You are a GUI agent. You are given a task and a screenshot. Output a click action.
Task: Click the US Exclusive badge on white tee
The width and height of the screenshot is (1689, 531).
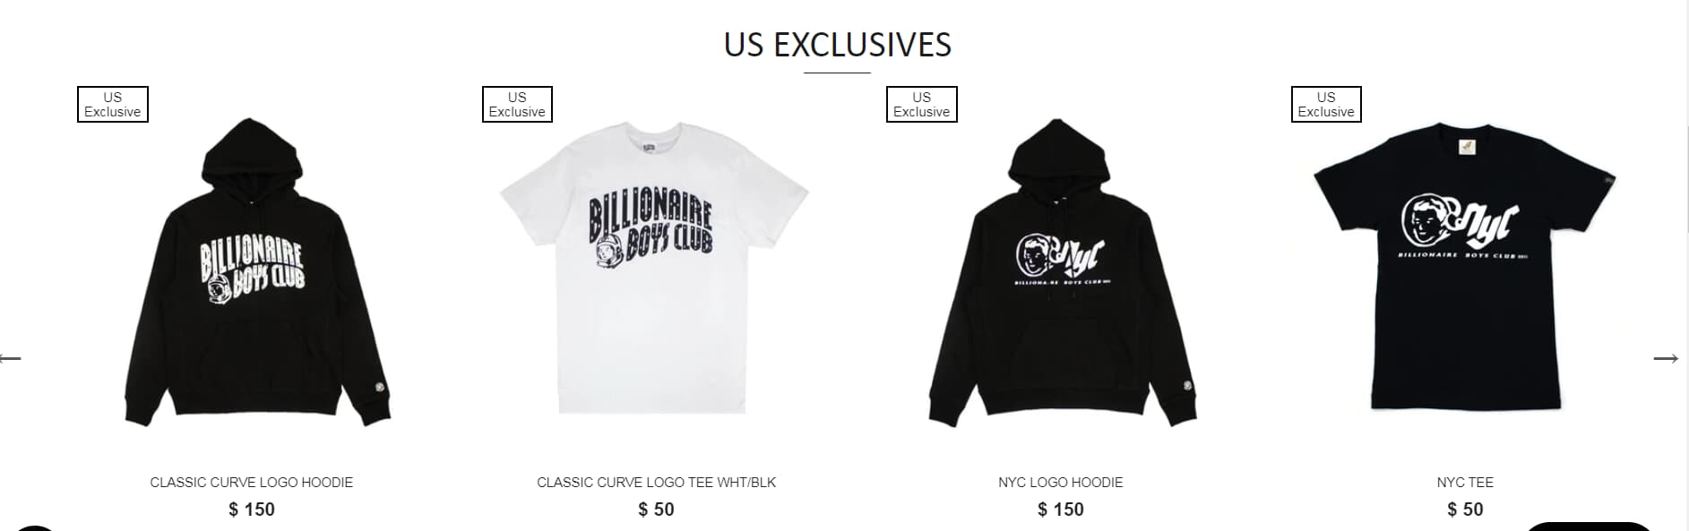click(x=517, y=104)
